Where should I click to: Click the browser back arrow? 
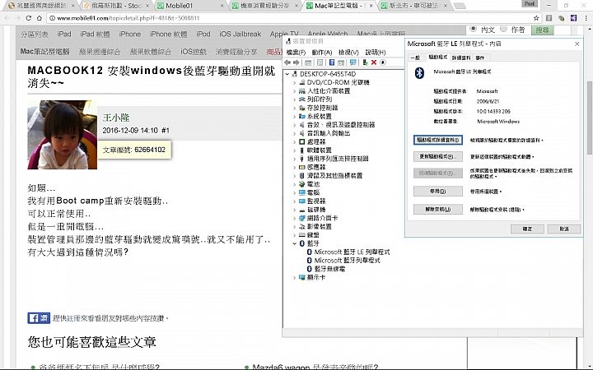click(7, 18)
